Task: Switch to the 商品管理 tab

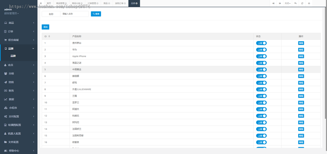Action: [61, 3]
